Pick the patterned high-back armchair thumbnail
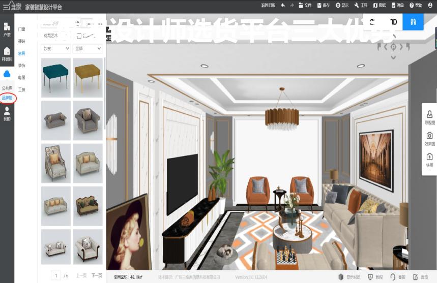This screenshot has width=437, height=283. tap(56, 163)
